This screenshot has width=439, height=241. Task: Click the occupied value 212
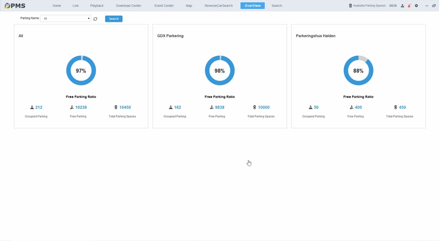click(x=39, y=107)
